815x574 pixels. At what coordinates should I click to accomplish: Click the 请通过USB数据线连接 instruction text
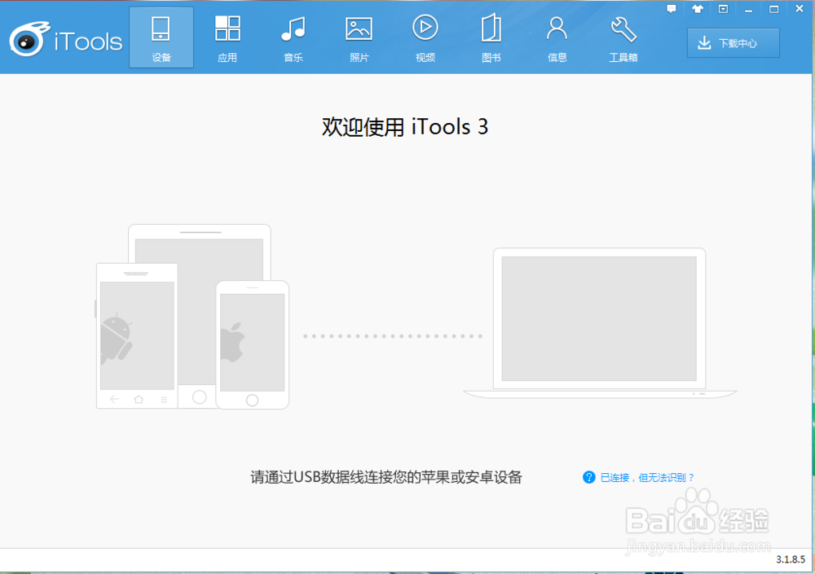pos(386,477)
